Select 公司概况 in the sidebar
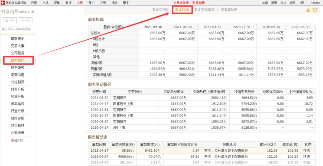The image size is (323, 166). (18, 53)
